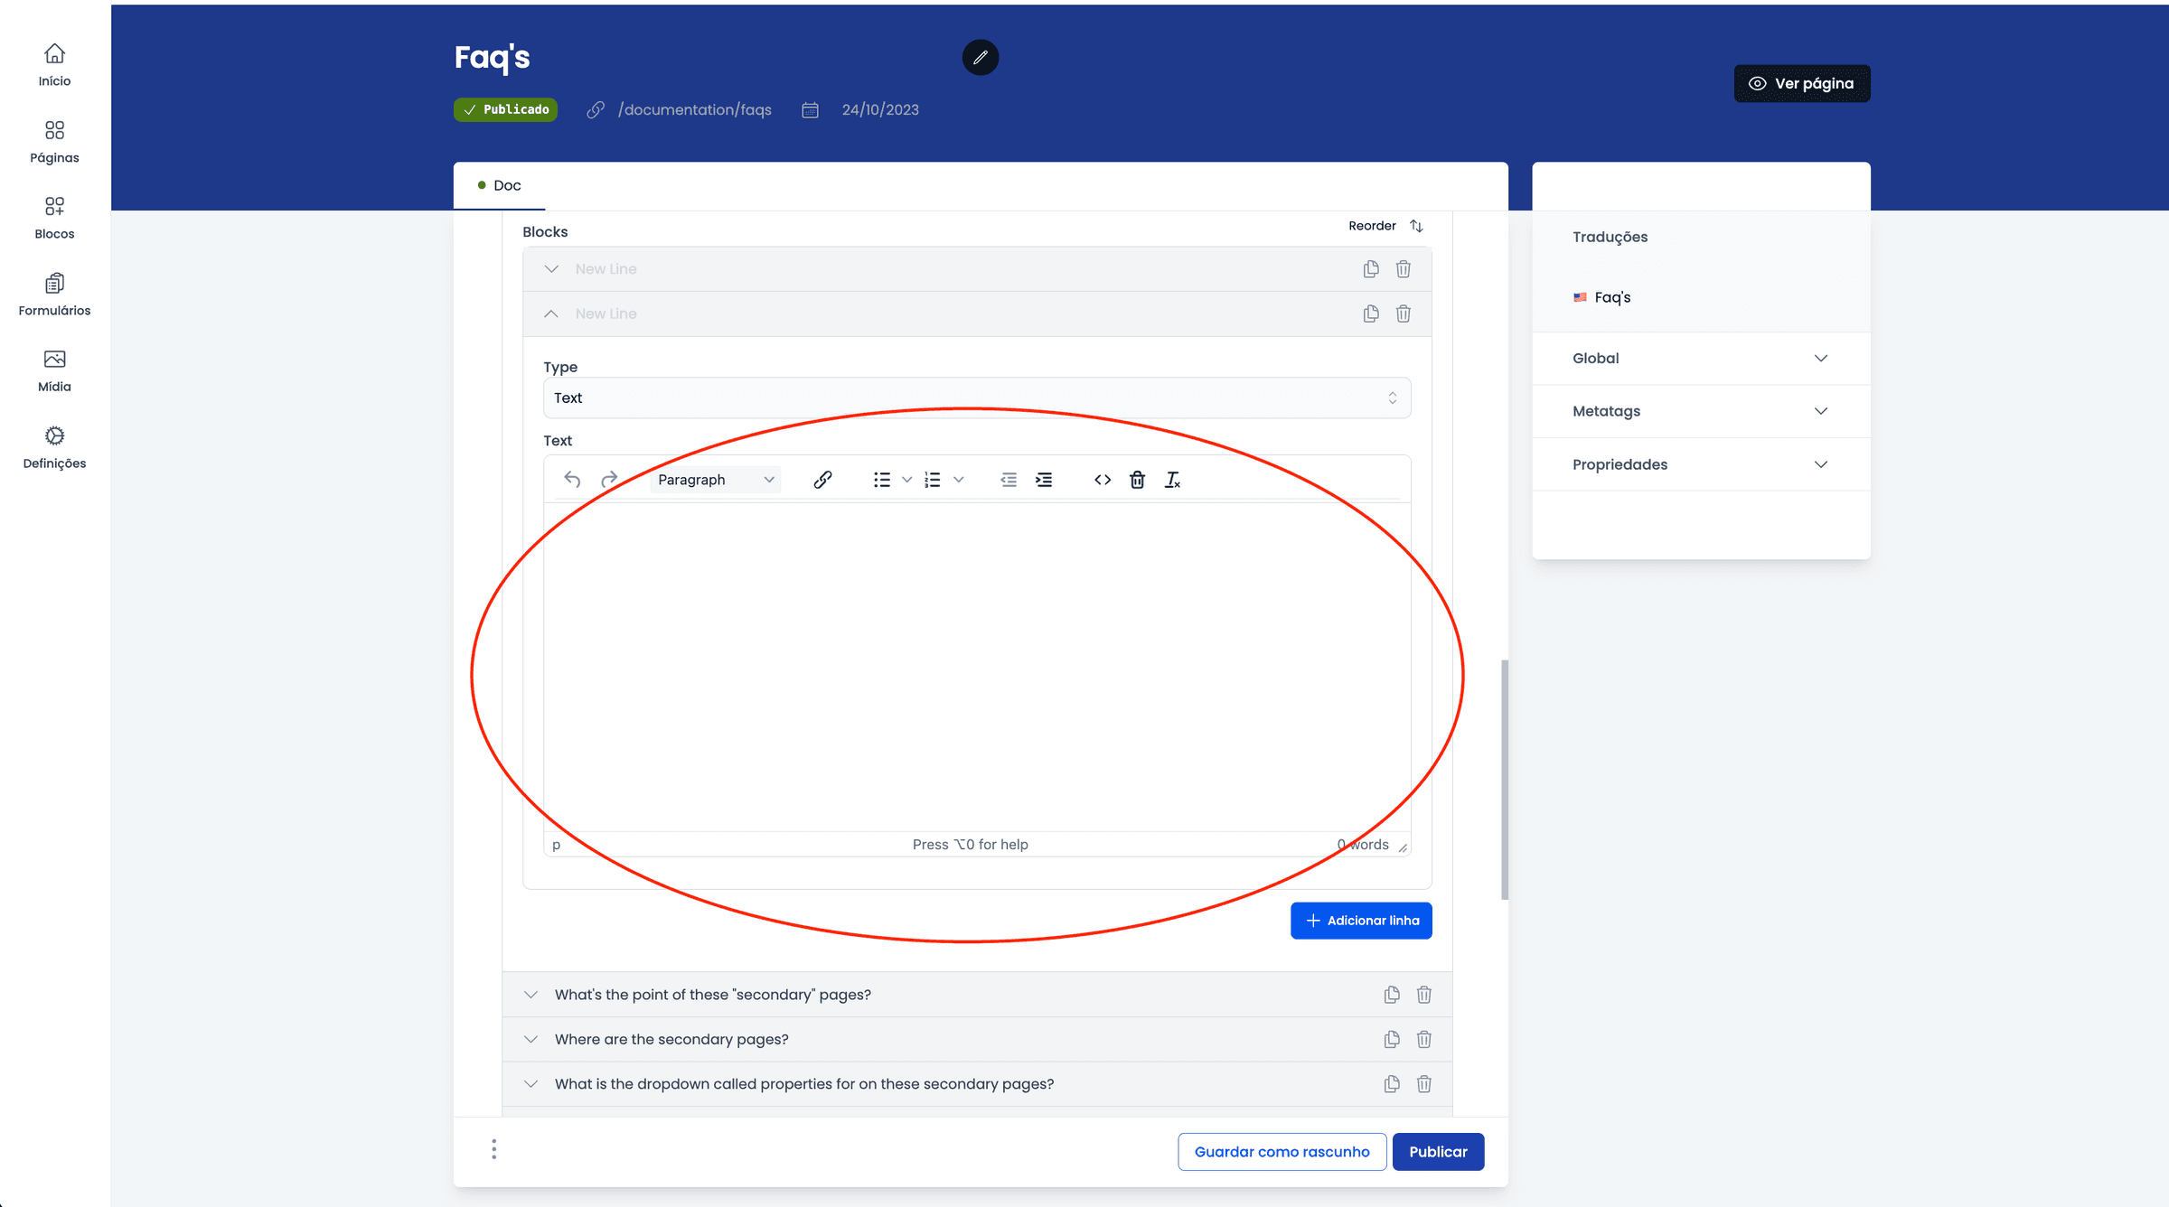The width and height of the screenshot is (2169, 1207).
Task: Click the Adicionar linha button
Action: (x=1361, y=921)
